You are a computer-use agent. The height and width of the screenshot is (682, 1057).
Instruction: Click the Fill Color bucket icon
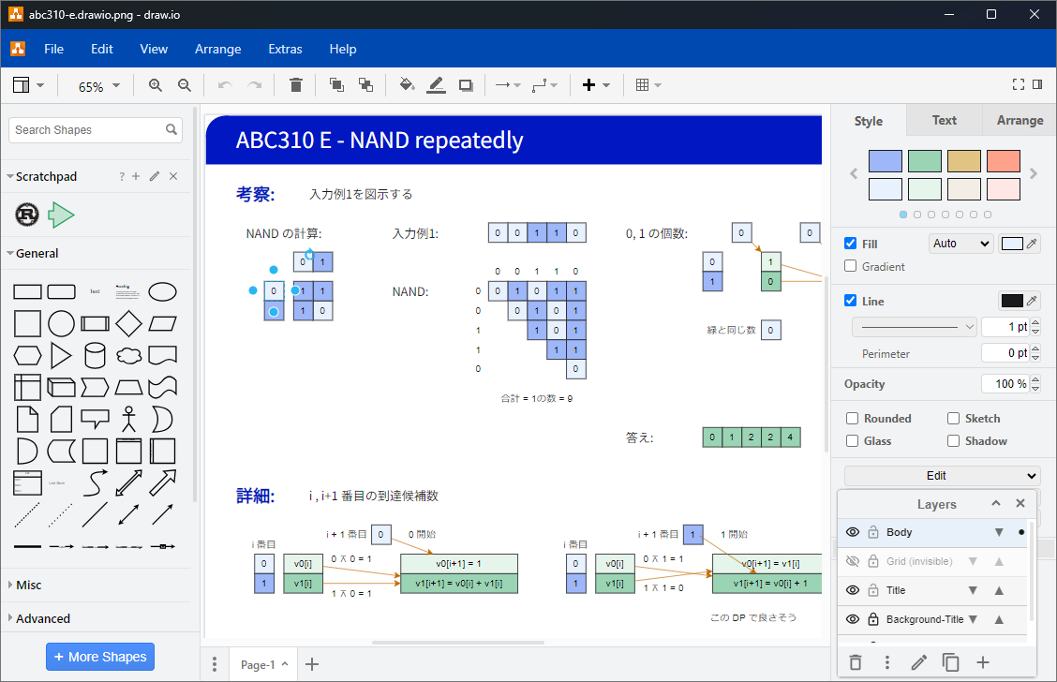tap(407, 85)
